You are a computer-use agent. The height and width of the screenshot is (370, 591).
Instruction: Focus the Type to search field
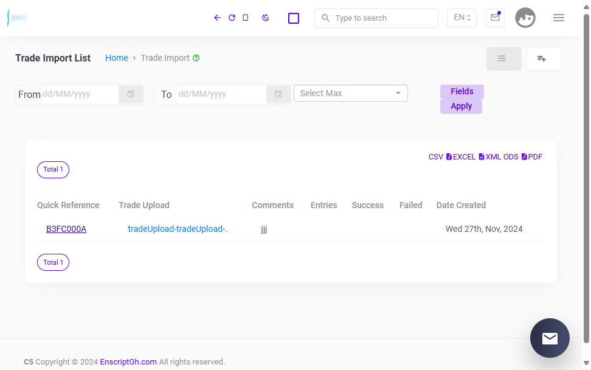tap(376, 18)
